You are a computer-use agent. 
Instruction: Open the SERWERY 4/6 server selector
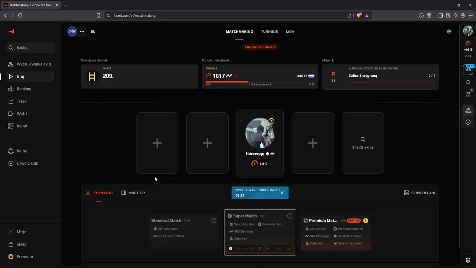[x=419, y=193]
